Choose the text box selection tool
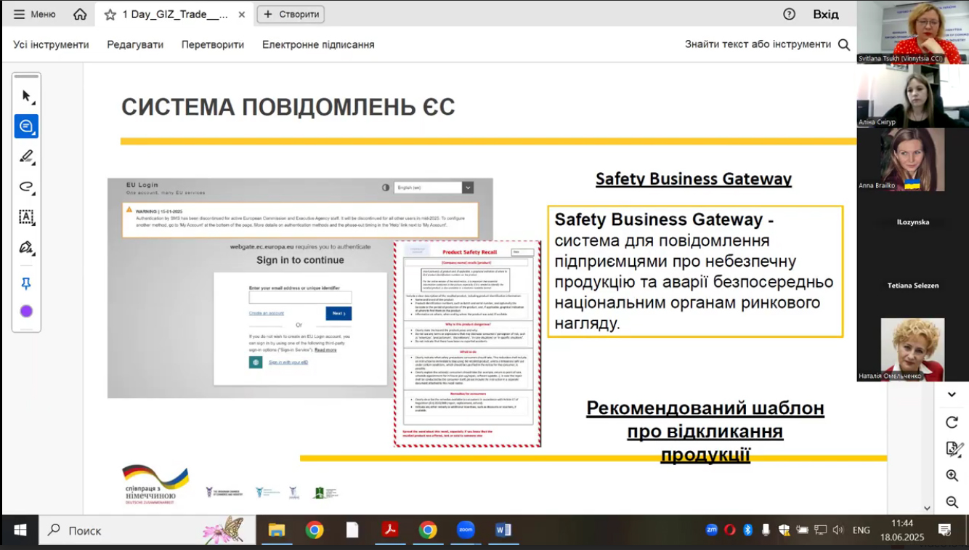969x550 pixels. [27, 217]
